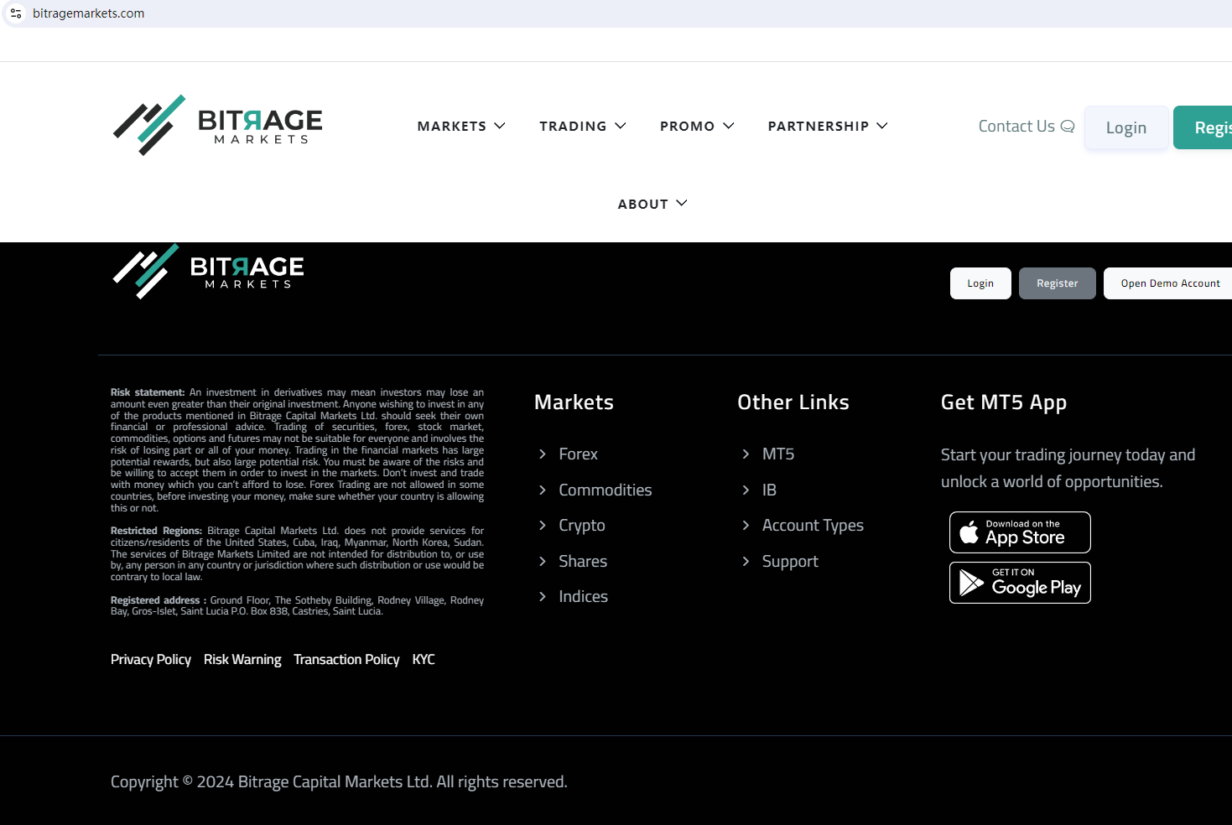Image resolution: width=1232 pixels, height=825 pixels.
Task: Go to the Forex markets link
Action: pos(578,454)
